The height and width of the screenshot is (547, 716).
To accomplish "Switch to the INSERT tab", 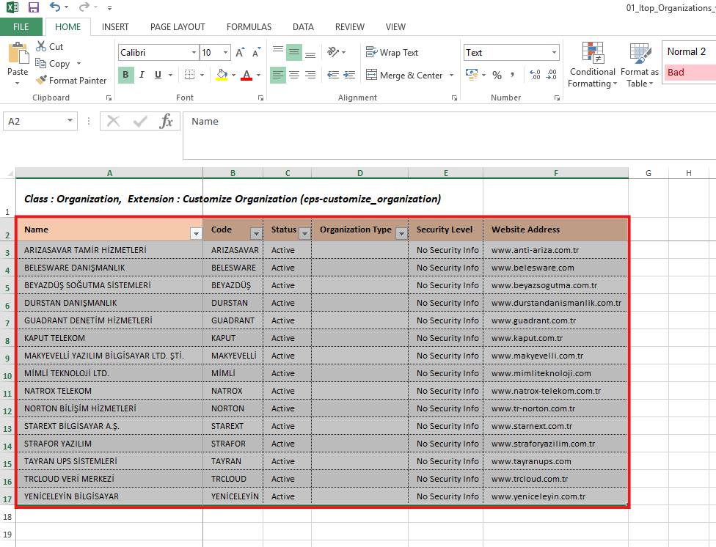I will pos(115,27).
